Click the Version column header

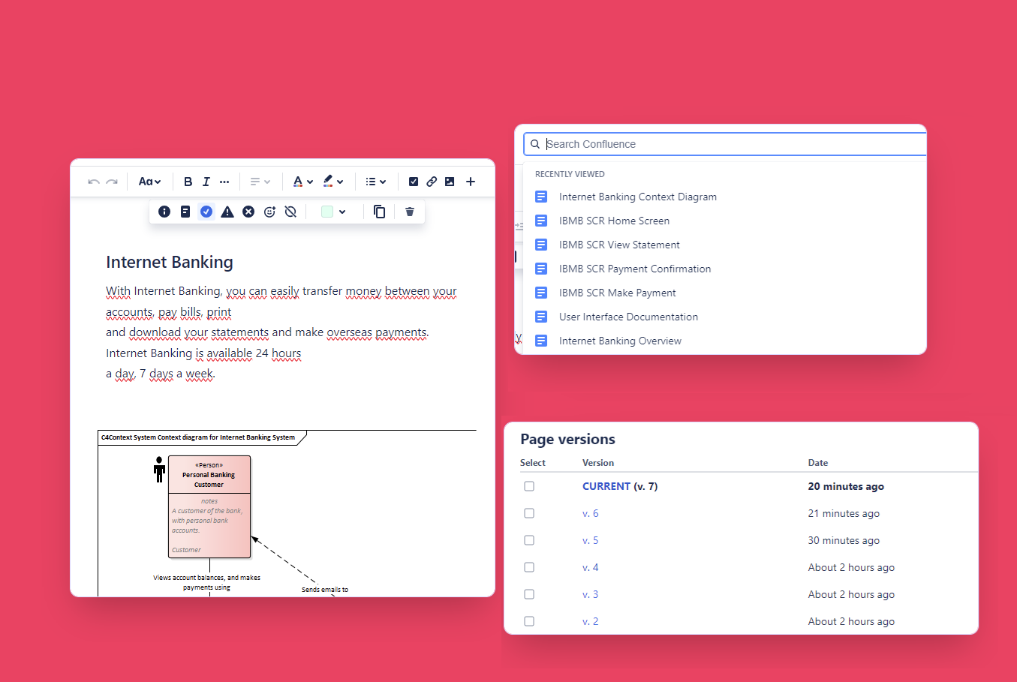point(598,463)
